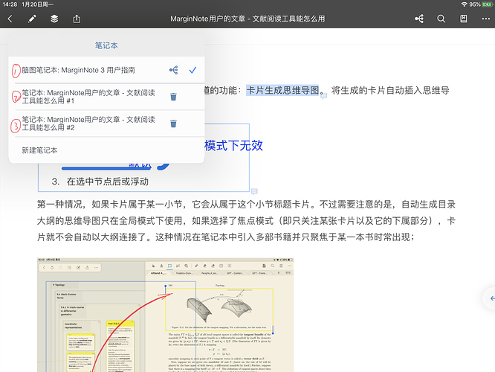Toggle checkmark on 脑图笔记本 MarginNote 3 用户指南
The image size is (495, 372).
click(192, 70)
